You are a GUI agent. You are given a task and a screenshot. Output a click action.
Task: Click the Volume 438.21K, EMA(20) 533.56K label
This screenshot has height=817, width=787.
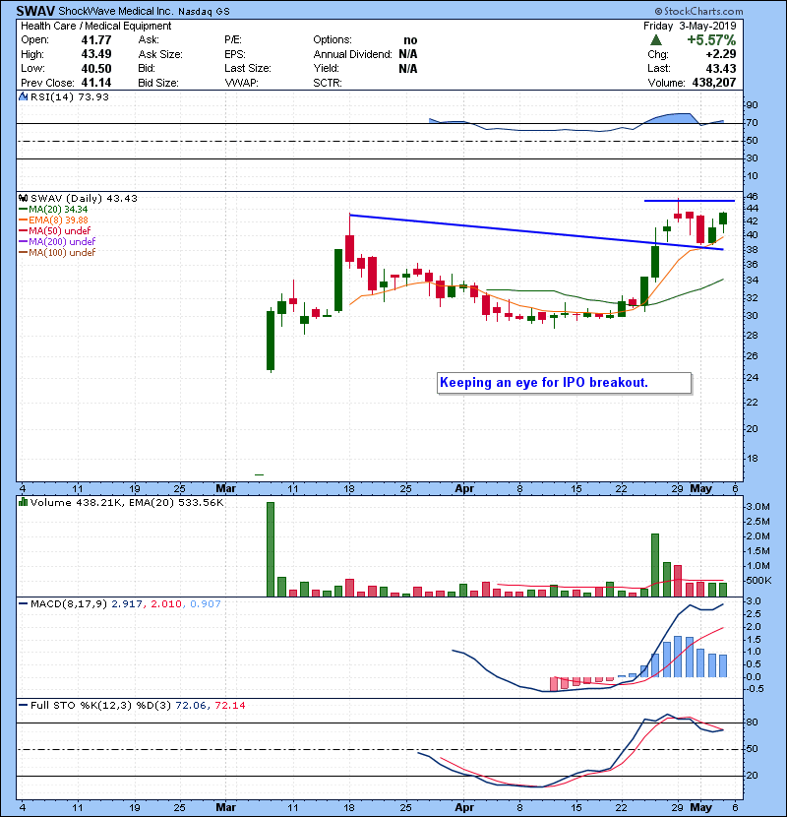point(127,502)
